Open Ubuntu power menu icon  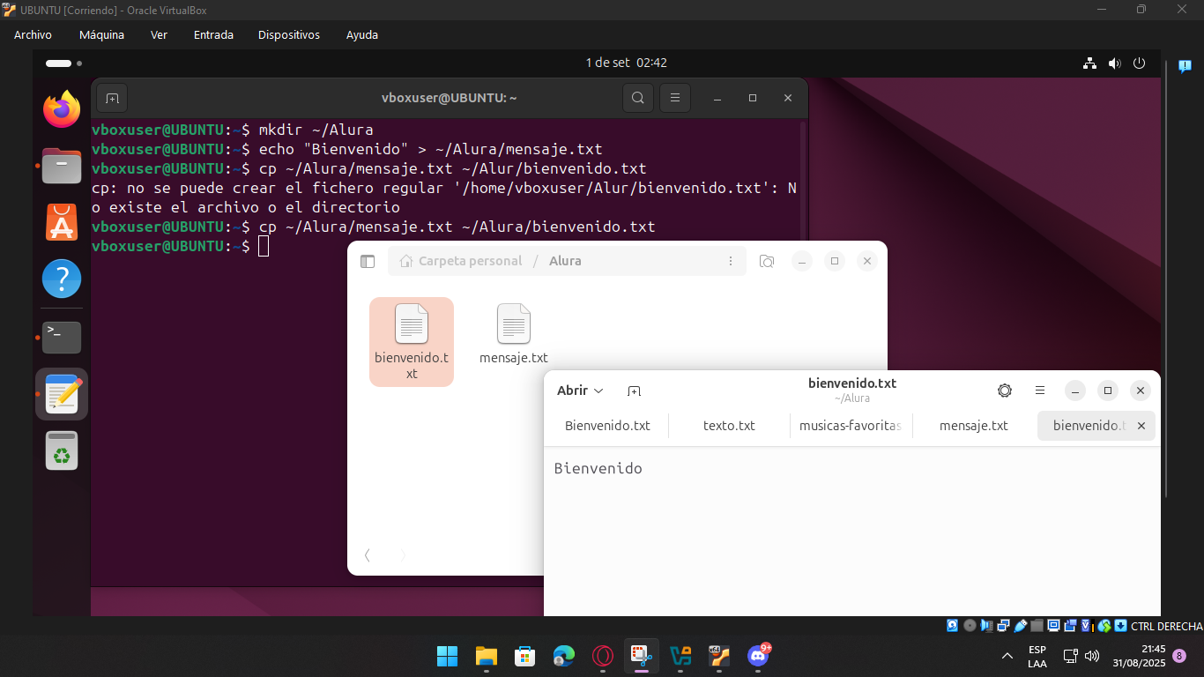coord(1139,63)
